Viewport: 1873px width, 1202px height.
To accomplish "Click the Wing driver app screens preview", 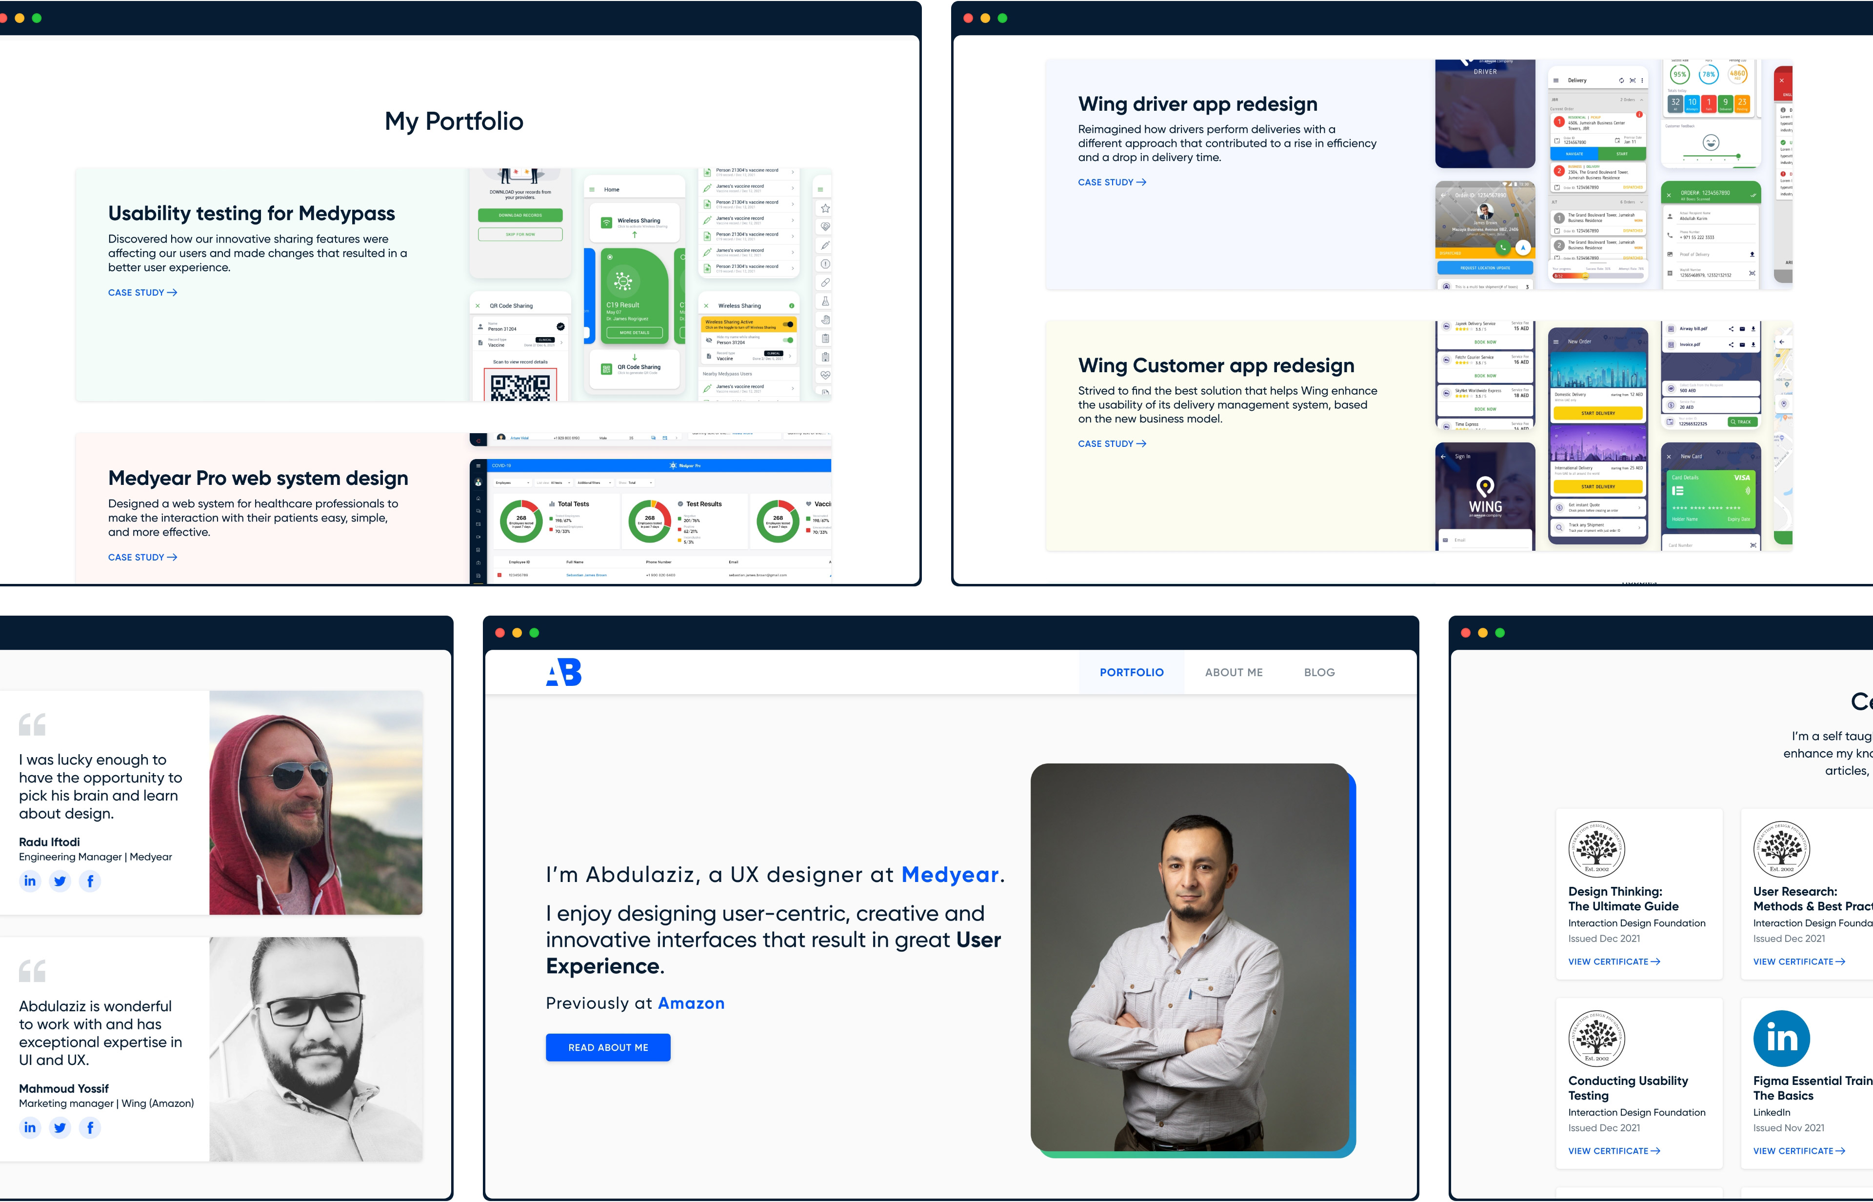I will coord(1613,175).
